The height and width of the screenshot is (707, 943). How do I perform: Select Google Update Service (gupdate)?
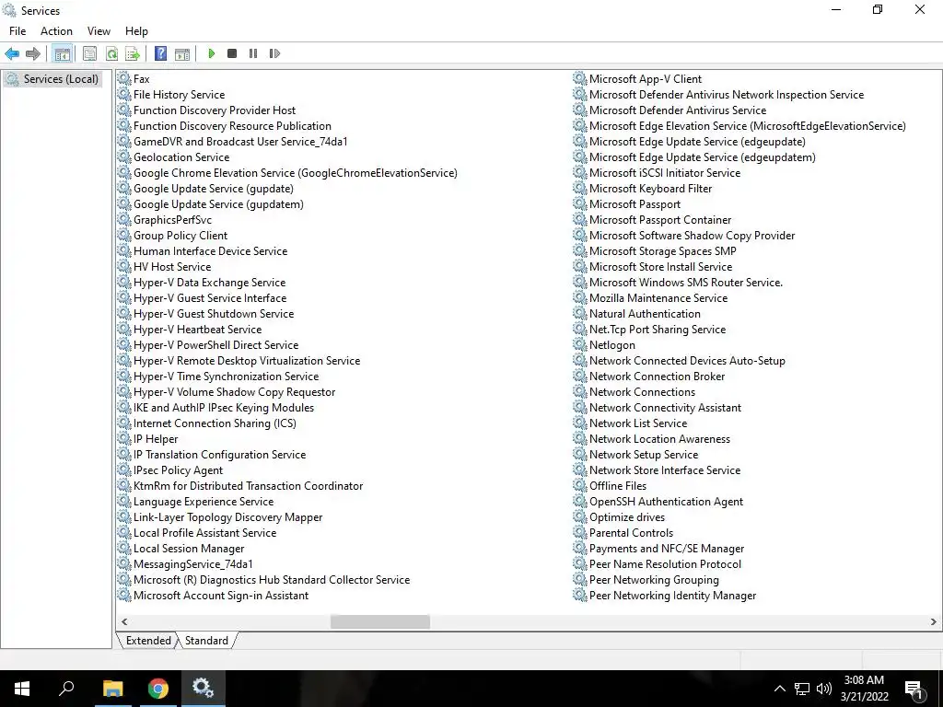point(214,188)
